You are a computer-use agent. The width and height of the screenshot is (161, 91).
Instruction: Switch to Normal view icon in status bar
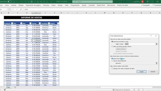pyautogui.click(x=134, y=90)
